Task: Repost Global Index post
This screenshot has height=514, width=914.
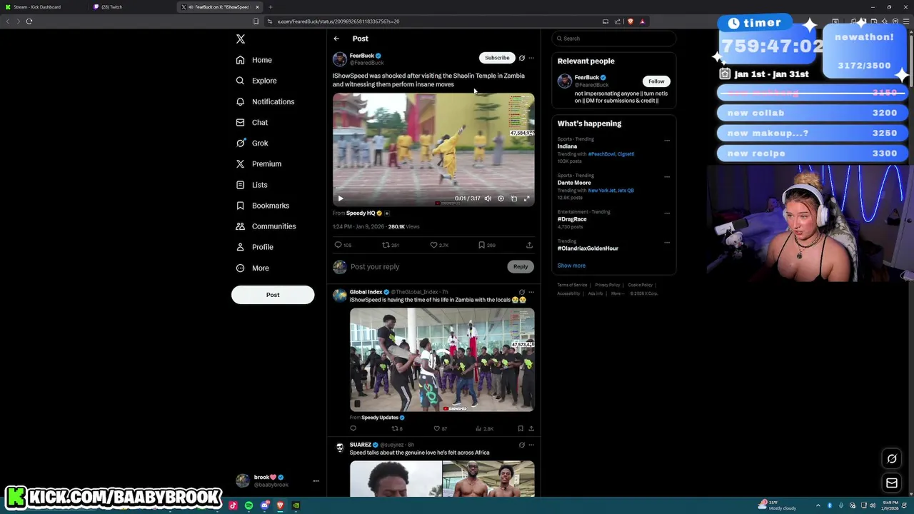Action: pos(397,428)
